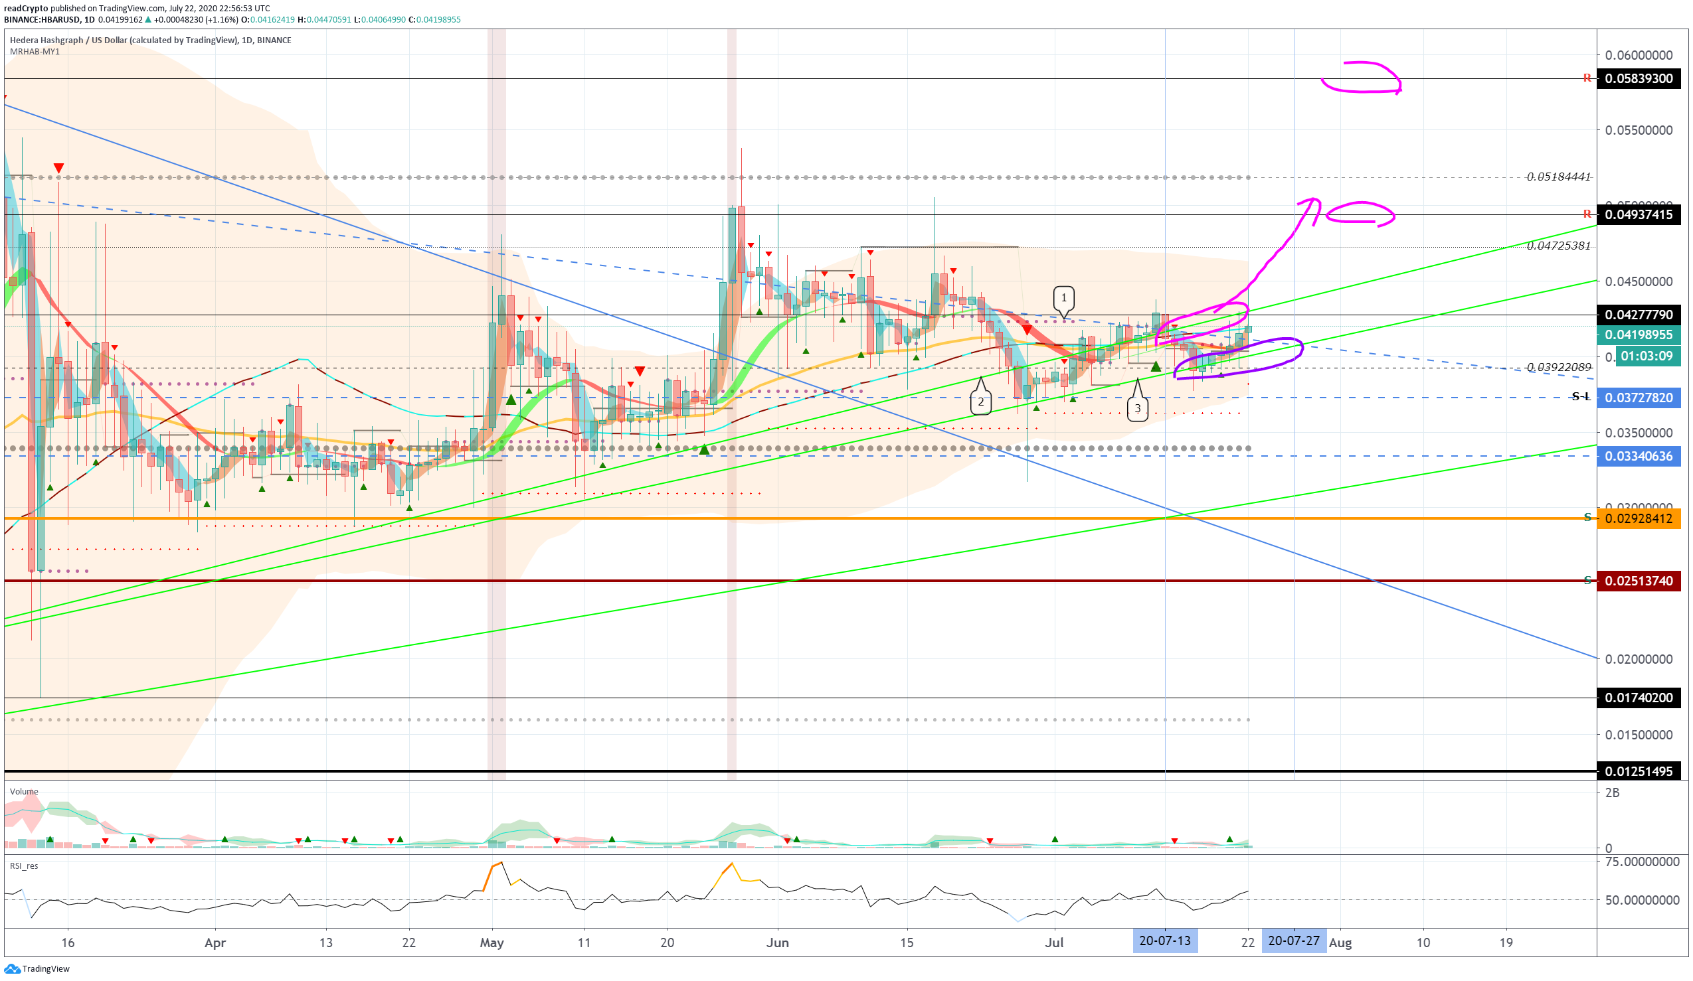
Task: Click the May label on time axis
Action: [x=491, y=943]
